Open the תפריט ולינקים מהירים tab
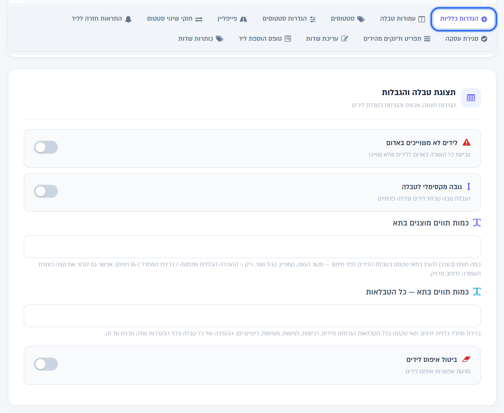The width and height of the screenshot is (504, 413). (397, 39)
